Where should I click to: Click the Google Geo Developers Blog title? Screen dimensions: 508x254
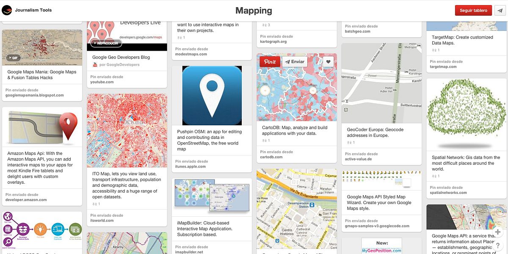(121, 57)
